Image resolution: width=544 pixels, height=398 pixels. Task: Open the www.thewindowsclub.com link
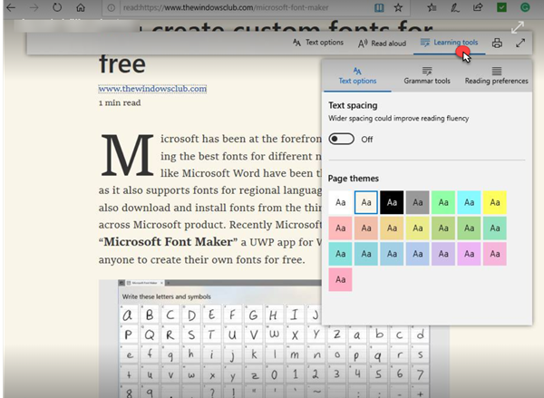(152, 89)
